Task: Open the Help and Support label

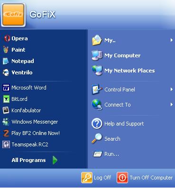Action: click(x=124, y=124)
